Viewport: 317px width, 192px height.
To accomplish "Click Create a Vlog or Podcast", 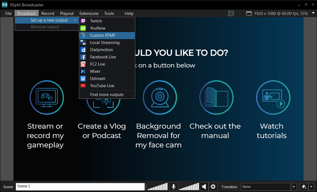I will point(102,131).
